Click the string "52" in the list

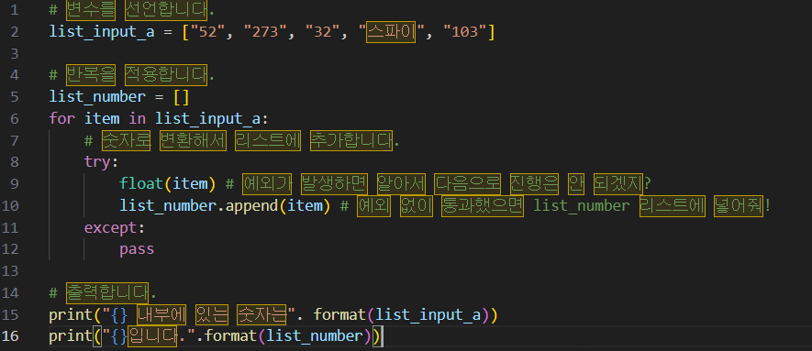(x=206, y=31)
